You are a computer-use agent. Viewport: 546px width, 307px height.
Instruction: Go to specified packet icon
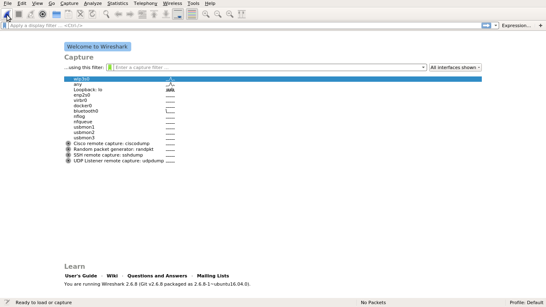point(142,14)
